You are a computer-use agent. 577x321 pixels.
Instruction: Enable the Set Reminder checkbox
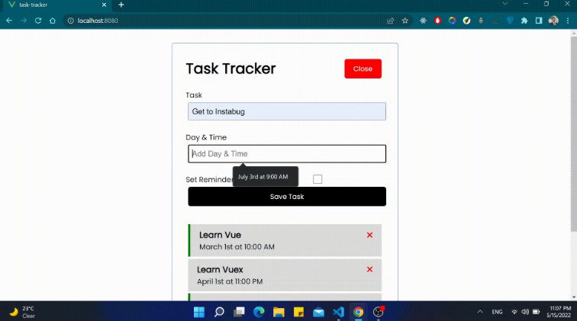click(x=318, y=179)
